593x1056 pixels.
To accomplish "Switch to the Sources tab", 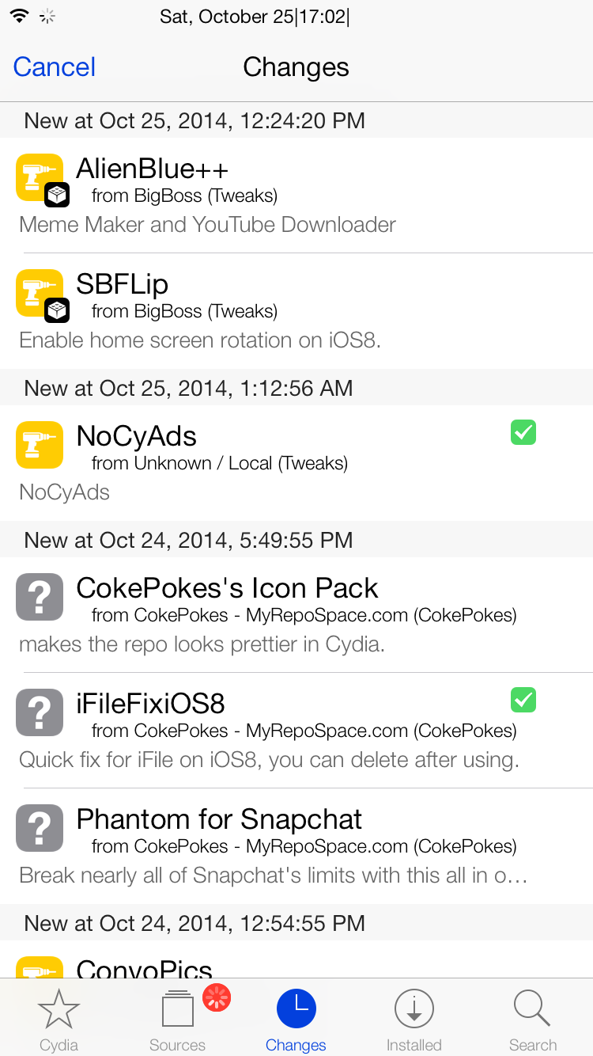I will point(178,1019).
